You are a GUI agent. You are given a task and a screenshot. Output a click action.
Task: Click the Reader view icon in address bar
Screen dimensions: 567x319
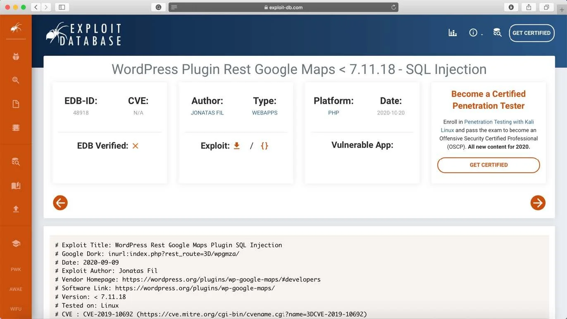pyautogui.click(x=174, y=7)
